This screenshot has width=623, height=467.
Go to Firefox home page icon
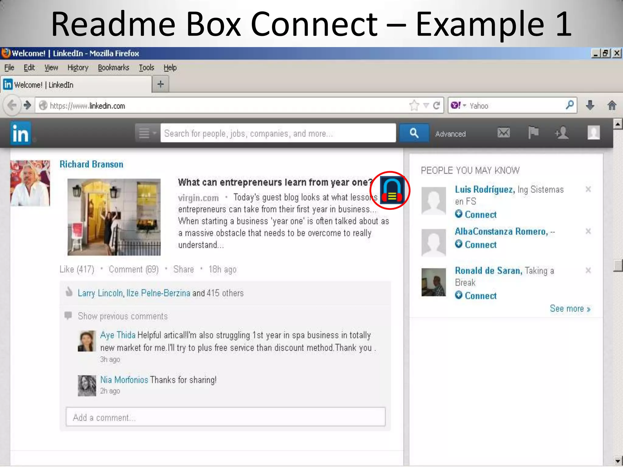click(612, 106)
